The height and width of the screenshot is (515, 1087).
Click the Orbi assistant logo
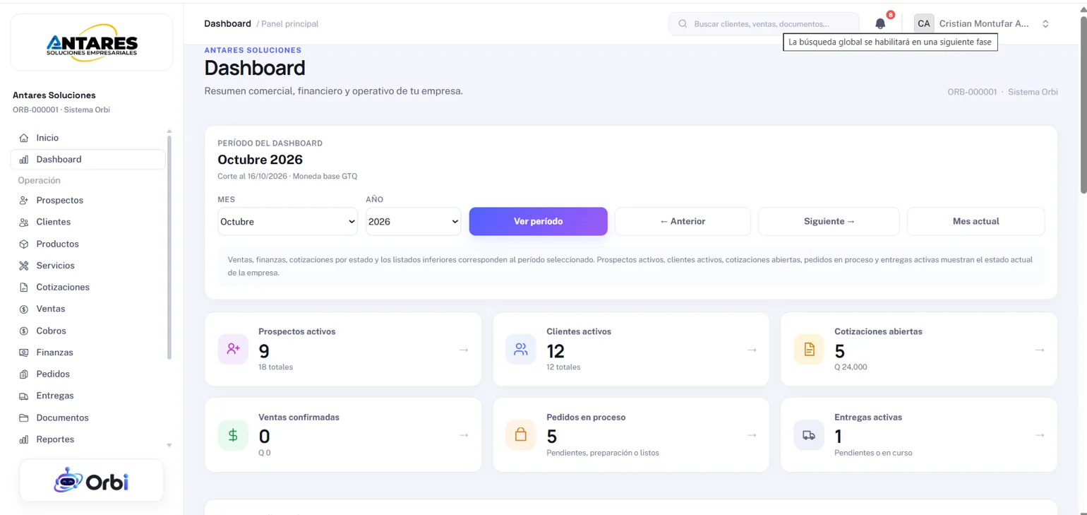[92, 481]
